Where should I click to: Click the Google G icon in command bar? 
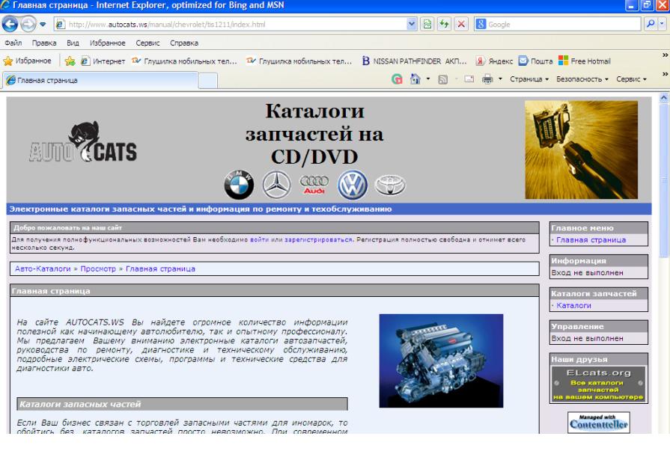click(x=397, y=79)
